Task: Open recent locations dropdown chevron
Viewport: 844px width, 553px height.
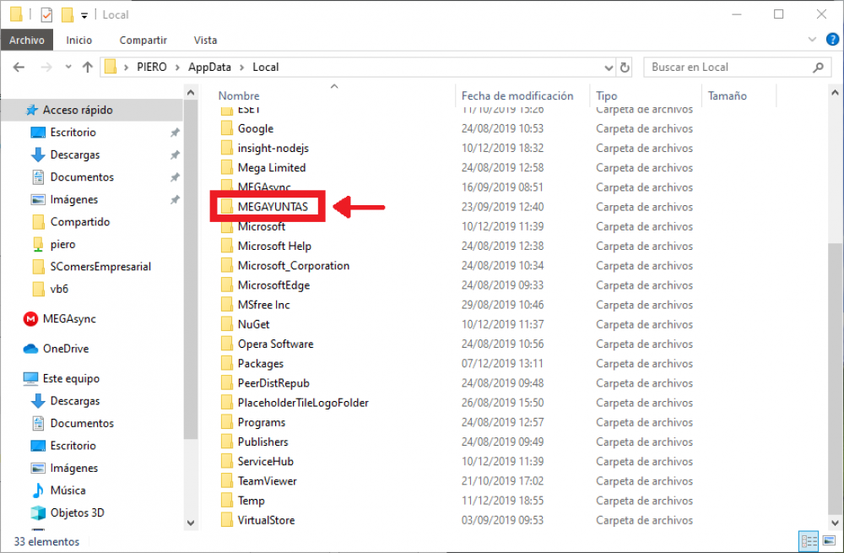Action: coord(68,68)
